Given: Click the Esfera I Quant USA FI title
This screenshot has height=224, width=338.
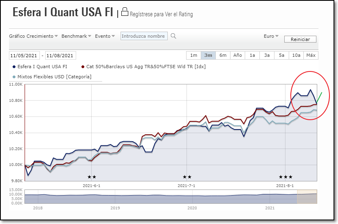Looking at the screenshot, I should pyautogui.click(x=63, y=12).
